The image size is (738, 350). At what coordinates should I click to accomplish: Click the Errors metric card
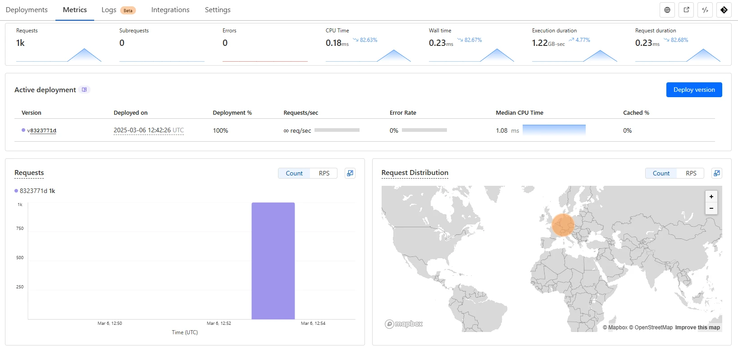pyautogui.click(x=265, y=45)
